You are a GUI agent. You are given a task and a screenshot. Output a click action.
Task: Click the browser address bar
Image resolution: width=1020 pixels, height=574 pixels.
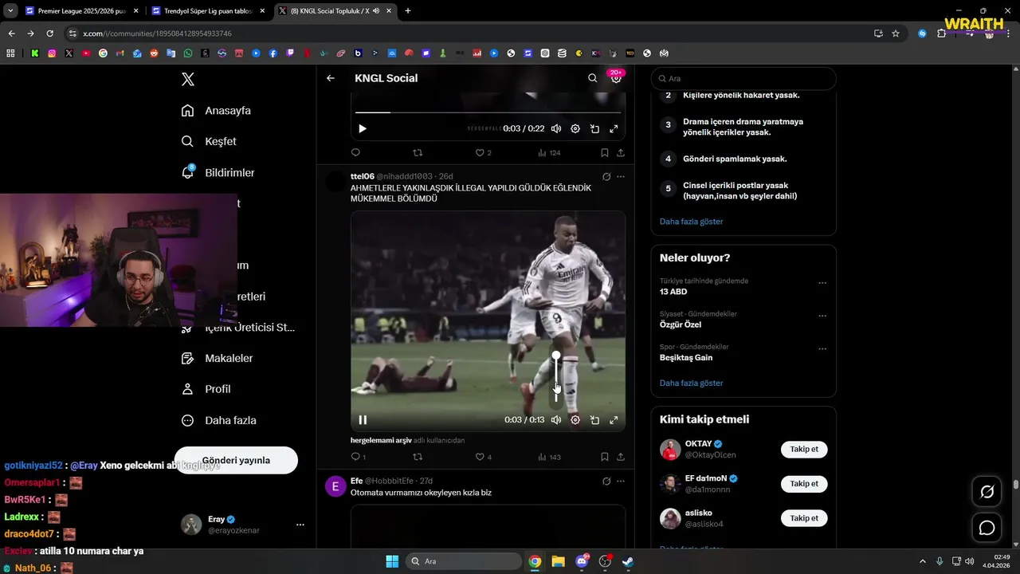470,33
